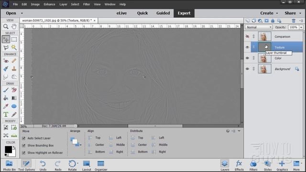Toggle Auto Select Layer checkbox
Viewport: 306px width, 172px height.
coord(23,138)
